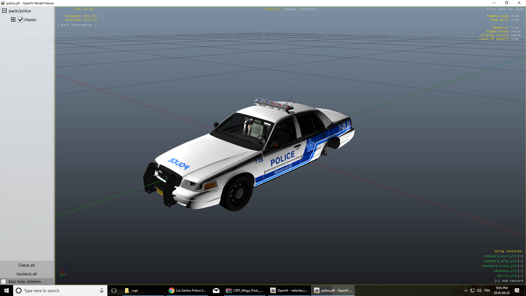Open Chrome Los Santos Police taskbar item
This screenshot has height=296, width=526.
(x=187, y=291)
